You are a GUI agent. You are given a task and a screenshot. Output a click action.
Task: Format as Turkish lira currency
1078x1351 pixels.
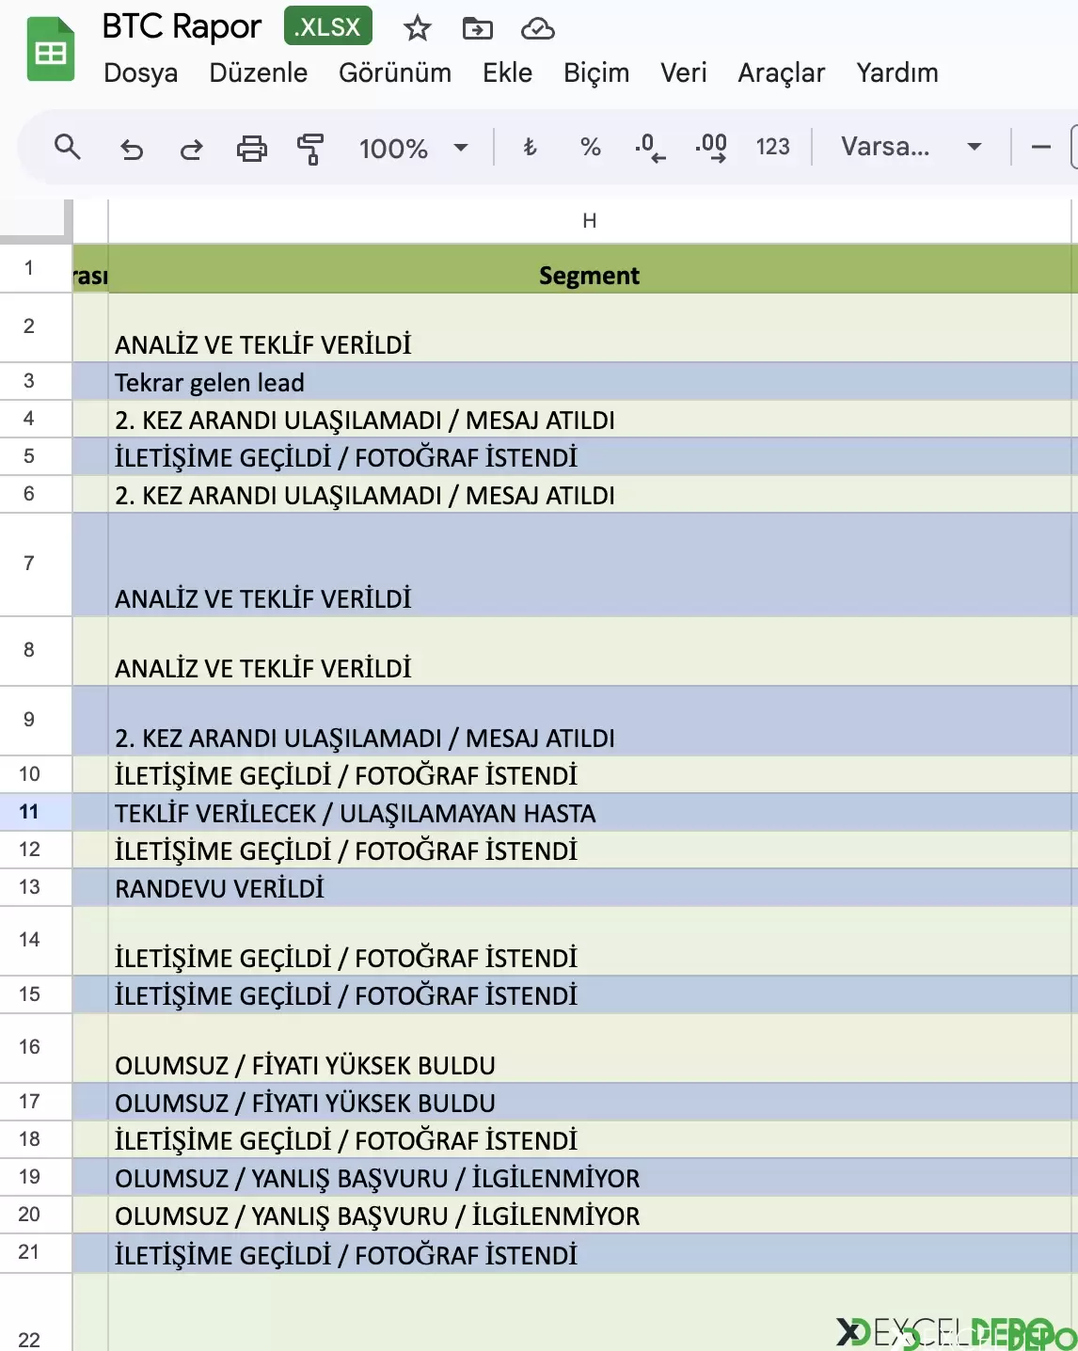point(530,147)
